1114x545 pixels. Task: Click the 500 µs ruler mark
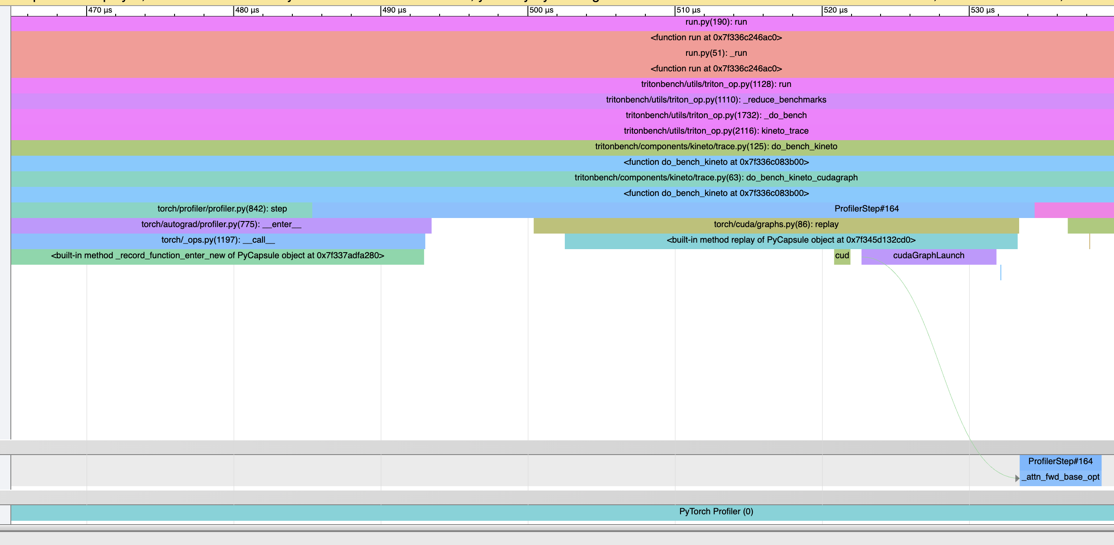pos(541,10)
